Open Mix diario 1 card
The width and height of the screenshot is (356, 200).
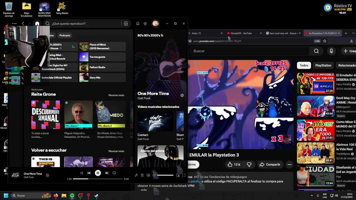point(78,119)
